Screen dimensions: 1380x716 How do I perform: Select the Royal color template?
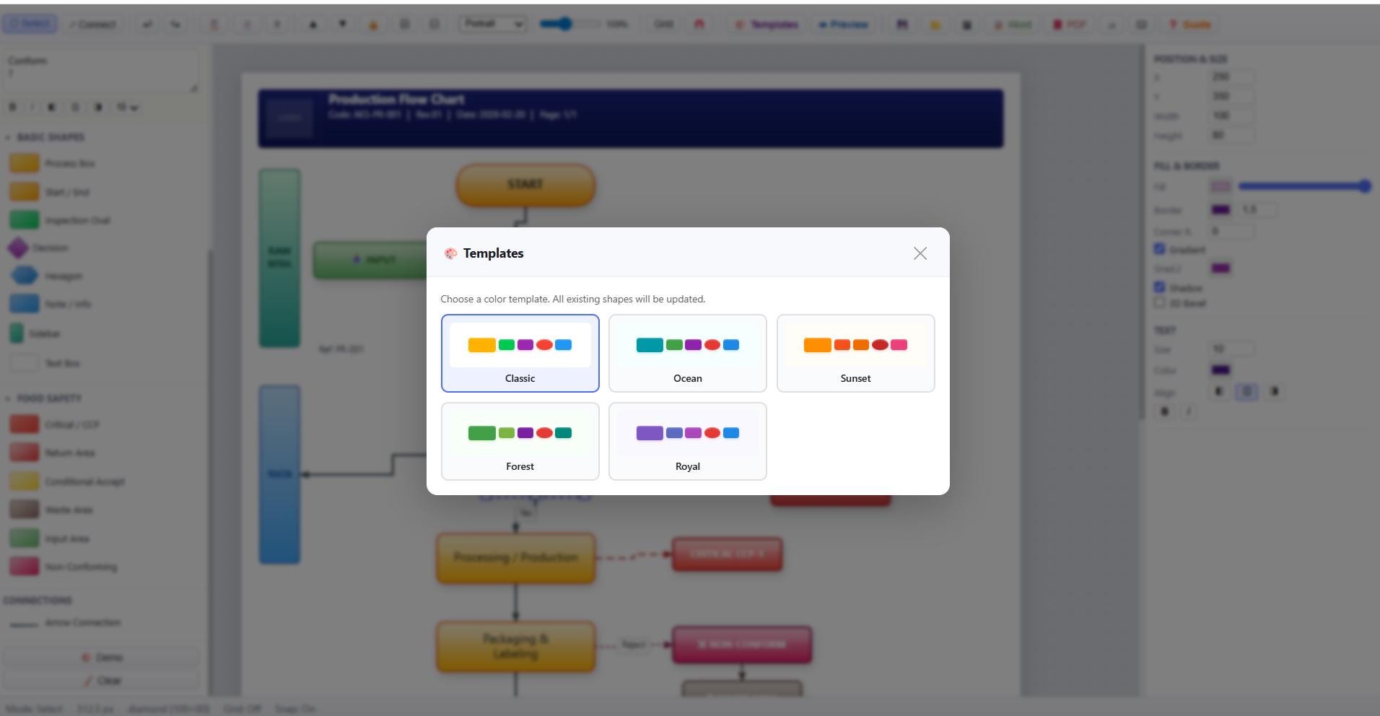[x=687, y=441]
